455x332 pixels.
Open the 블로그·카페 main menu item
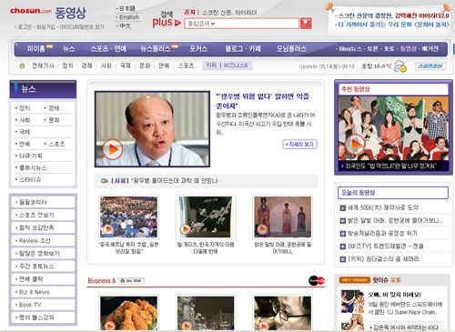243,49
